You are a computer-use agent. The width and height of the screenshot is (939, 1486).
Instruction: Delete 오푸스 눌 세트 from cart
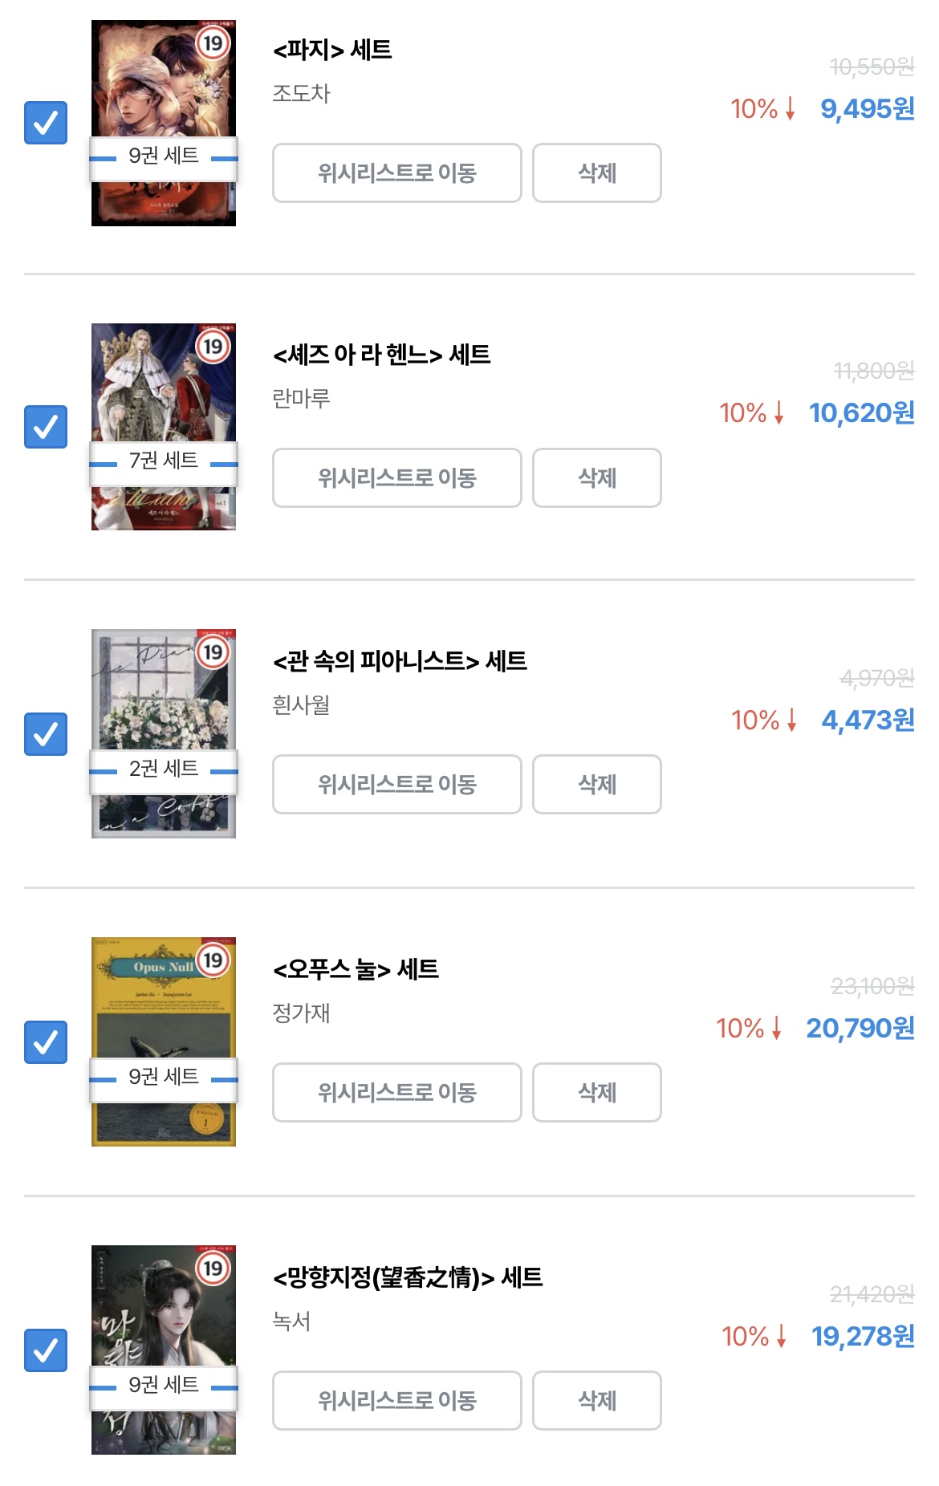[597, 1092]
